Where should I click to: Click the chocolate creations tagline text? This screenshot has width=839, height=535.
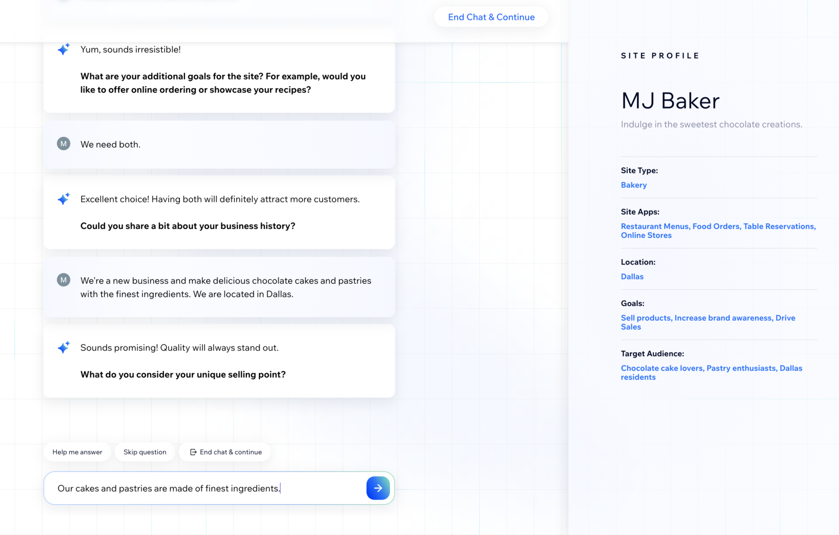(711, 125)
